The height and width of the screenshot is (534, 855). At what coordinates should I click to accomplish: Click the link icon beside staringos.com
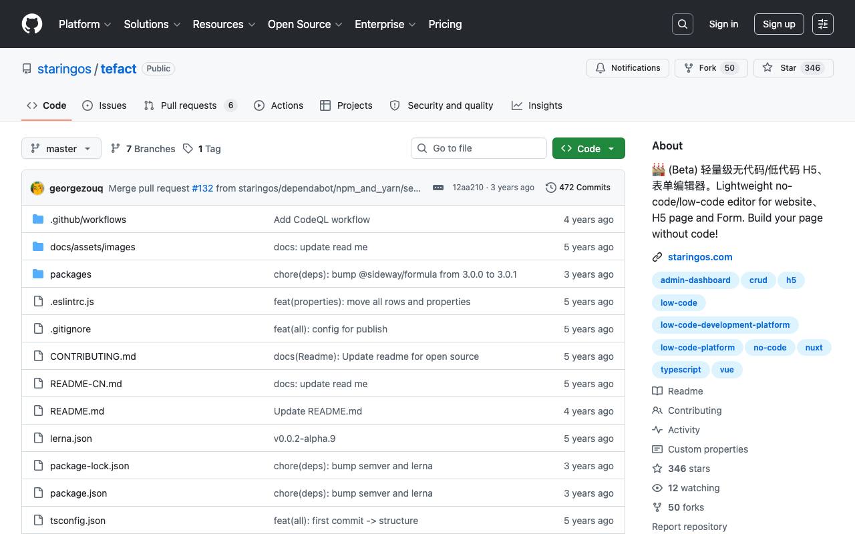point(657,257)
